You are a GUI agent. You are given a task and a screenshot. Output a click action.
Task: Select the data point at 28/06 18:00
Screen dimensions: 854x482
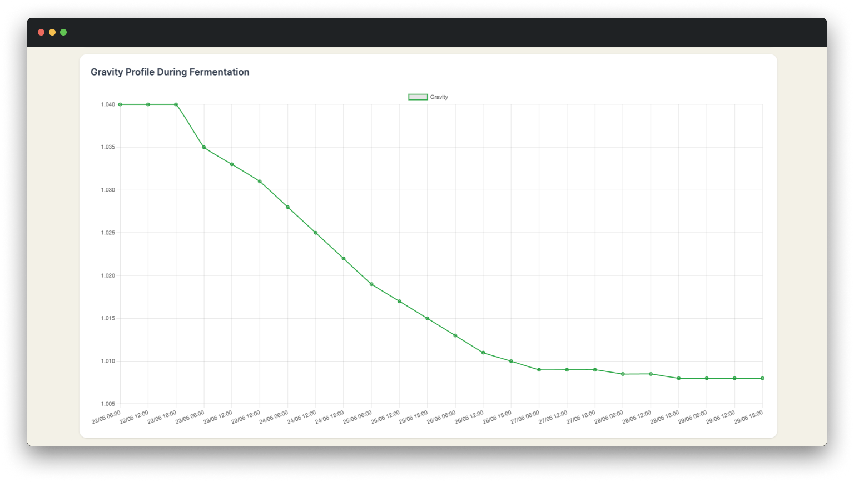(x=679, y=378)
